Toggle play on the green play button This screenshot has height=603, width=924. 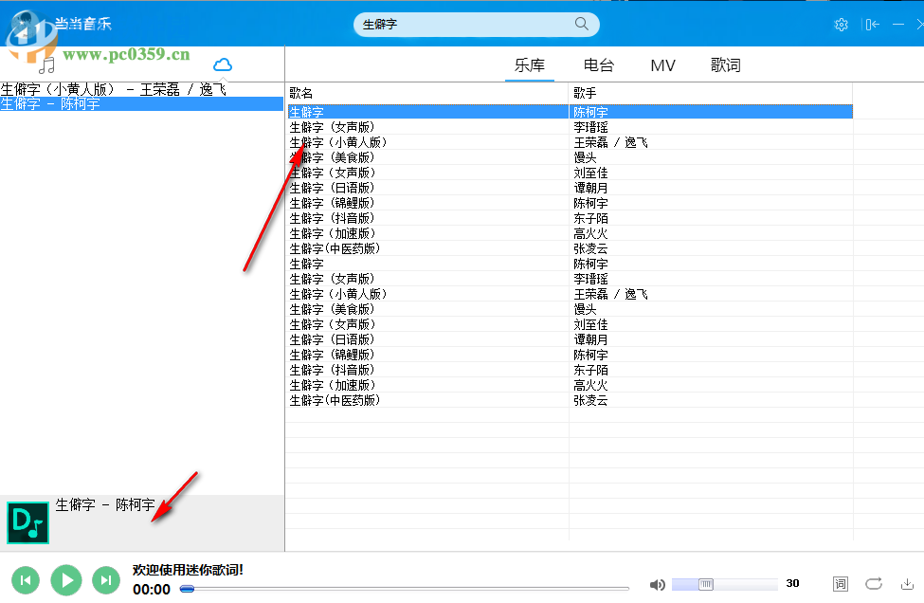(x=65, y=579)
